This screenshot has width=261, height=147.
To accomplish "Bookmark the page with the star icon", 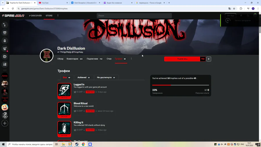I will click(x=234, y=8).
